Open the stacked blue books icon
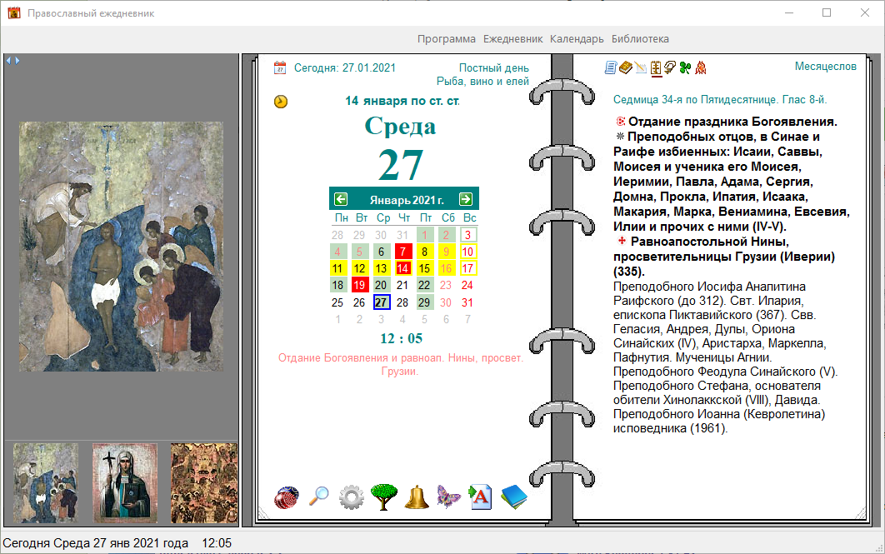The height and width of the screenshot is (554, 885). [513, 497]
